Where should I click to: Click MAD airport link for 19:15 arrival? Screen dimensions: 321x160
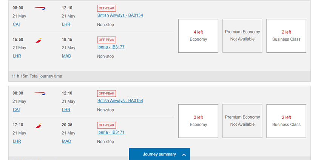click(66, 56)
